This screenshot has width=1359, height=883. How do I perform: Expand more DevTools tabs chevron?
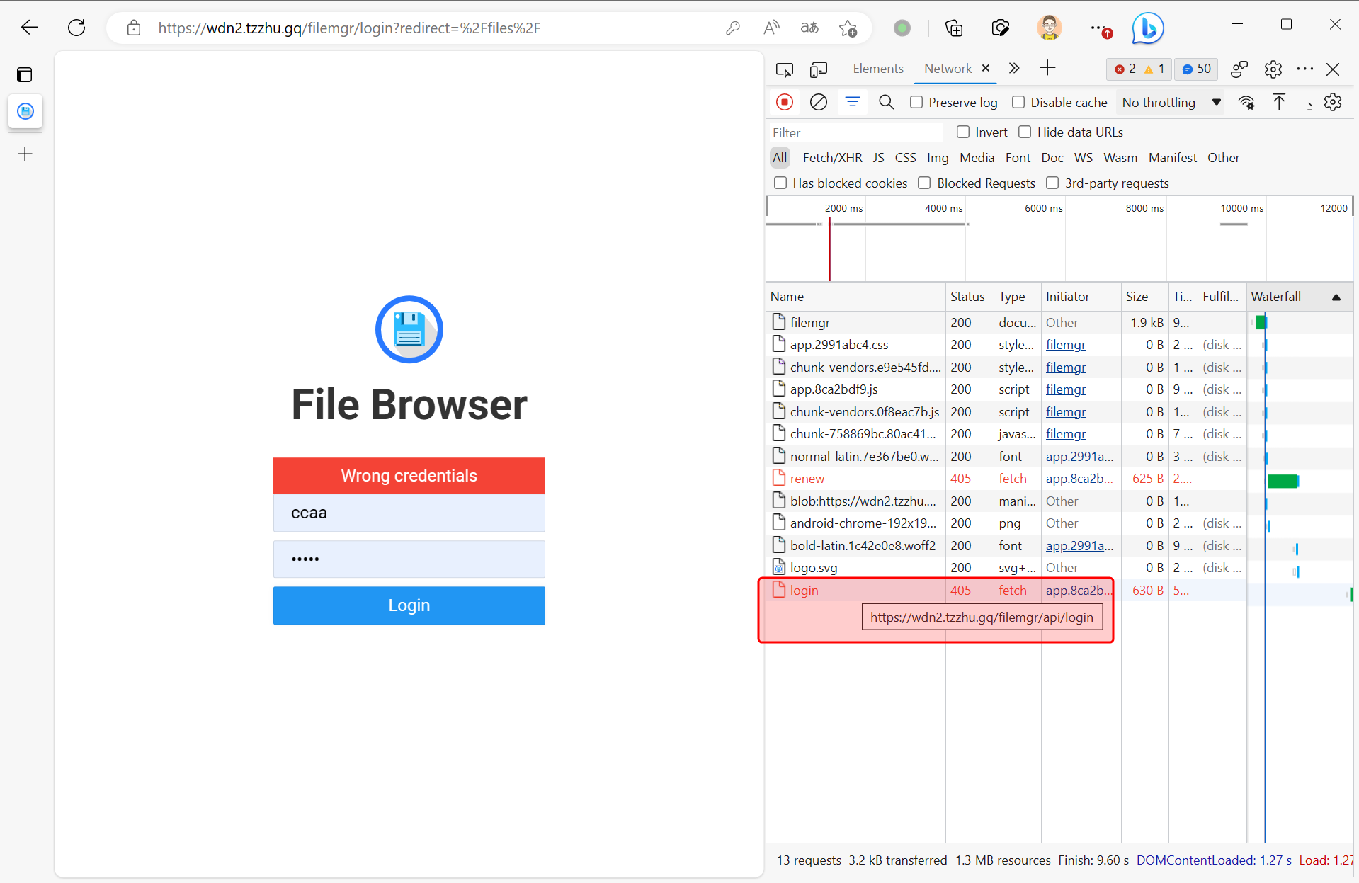tap(1014, 69)
